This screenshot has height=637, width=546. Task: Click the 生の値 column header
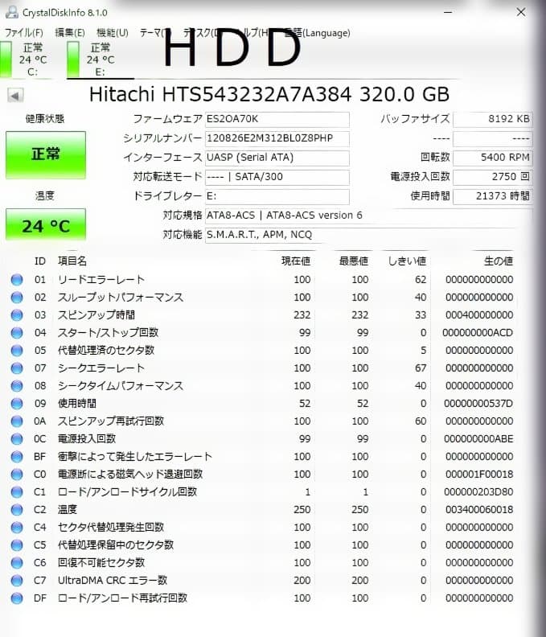(x=499, y=261)
